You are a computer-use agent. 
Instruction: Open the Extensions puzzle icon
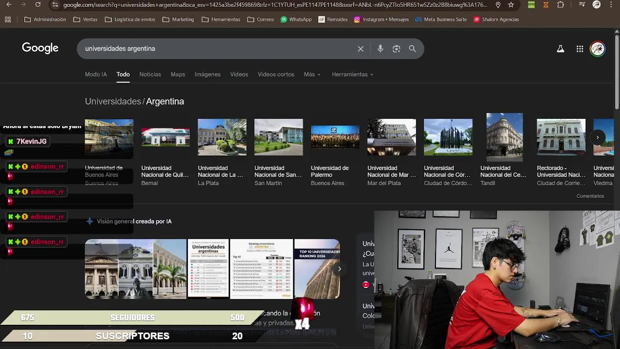point(560,5)
